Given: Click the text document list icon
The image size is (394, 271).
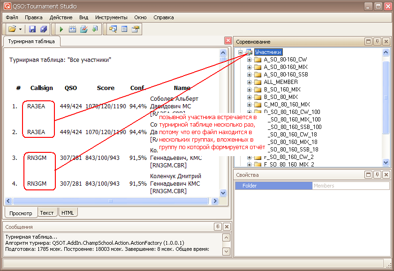Looking at the screenshot, I should coord(124,29).
